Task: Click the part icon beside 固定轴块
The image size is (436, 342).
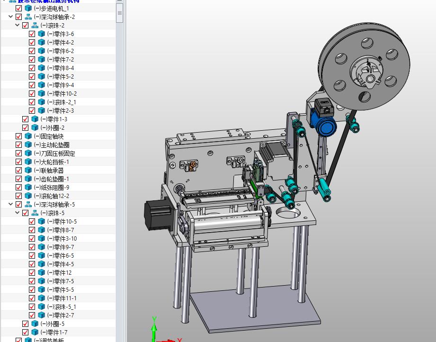Action: click(x=28, y=136)
